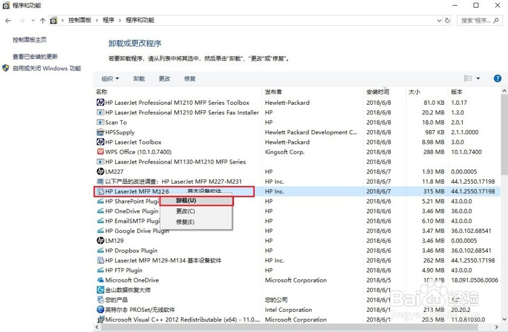Click the refresh icon beside address bar
Screen dimensions: 508x332
click(x=447, y=20)
